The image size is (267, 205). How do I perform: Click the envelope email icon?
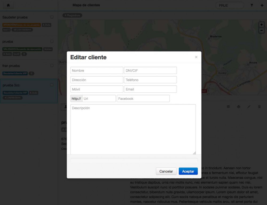coord(229,107)
